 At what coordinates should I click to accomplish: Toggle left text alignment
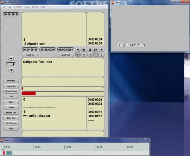(x=78, y=55)
